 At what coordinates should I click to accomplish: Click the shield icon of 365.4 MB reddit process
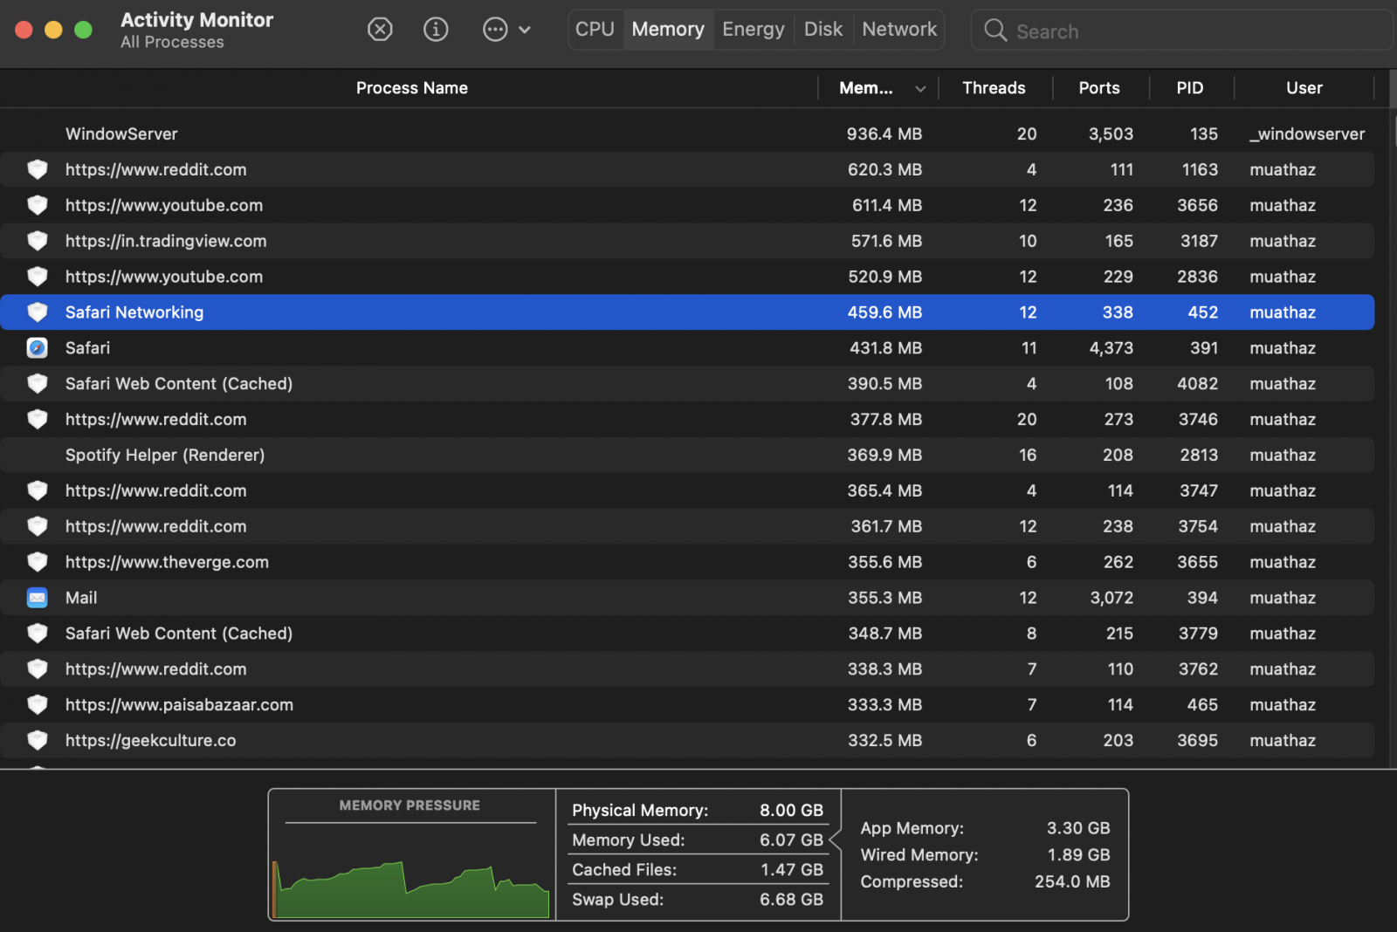pyautogui.click(x=38, y=491)
